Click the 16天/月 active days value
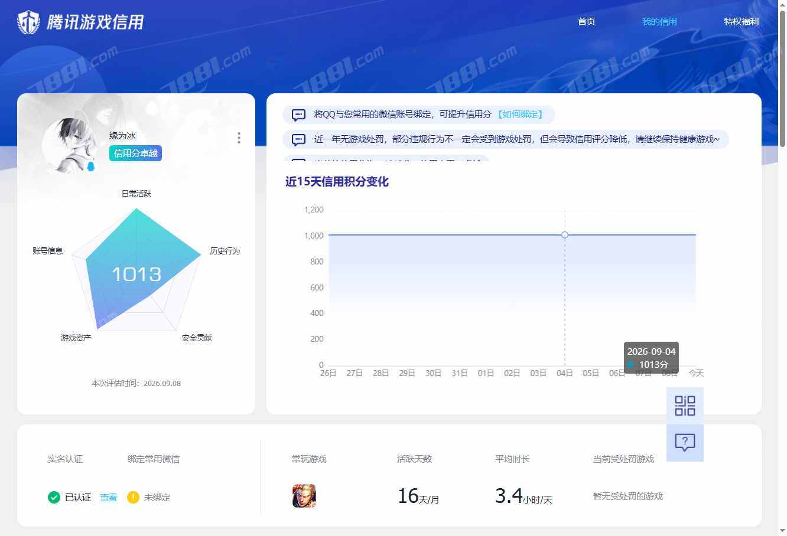The image size is (787, 536). coord(418,496)
